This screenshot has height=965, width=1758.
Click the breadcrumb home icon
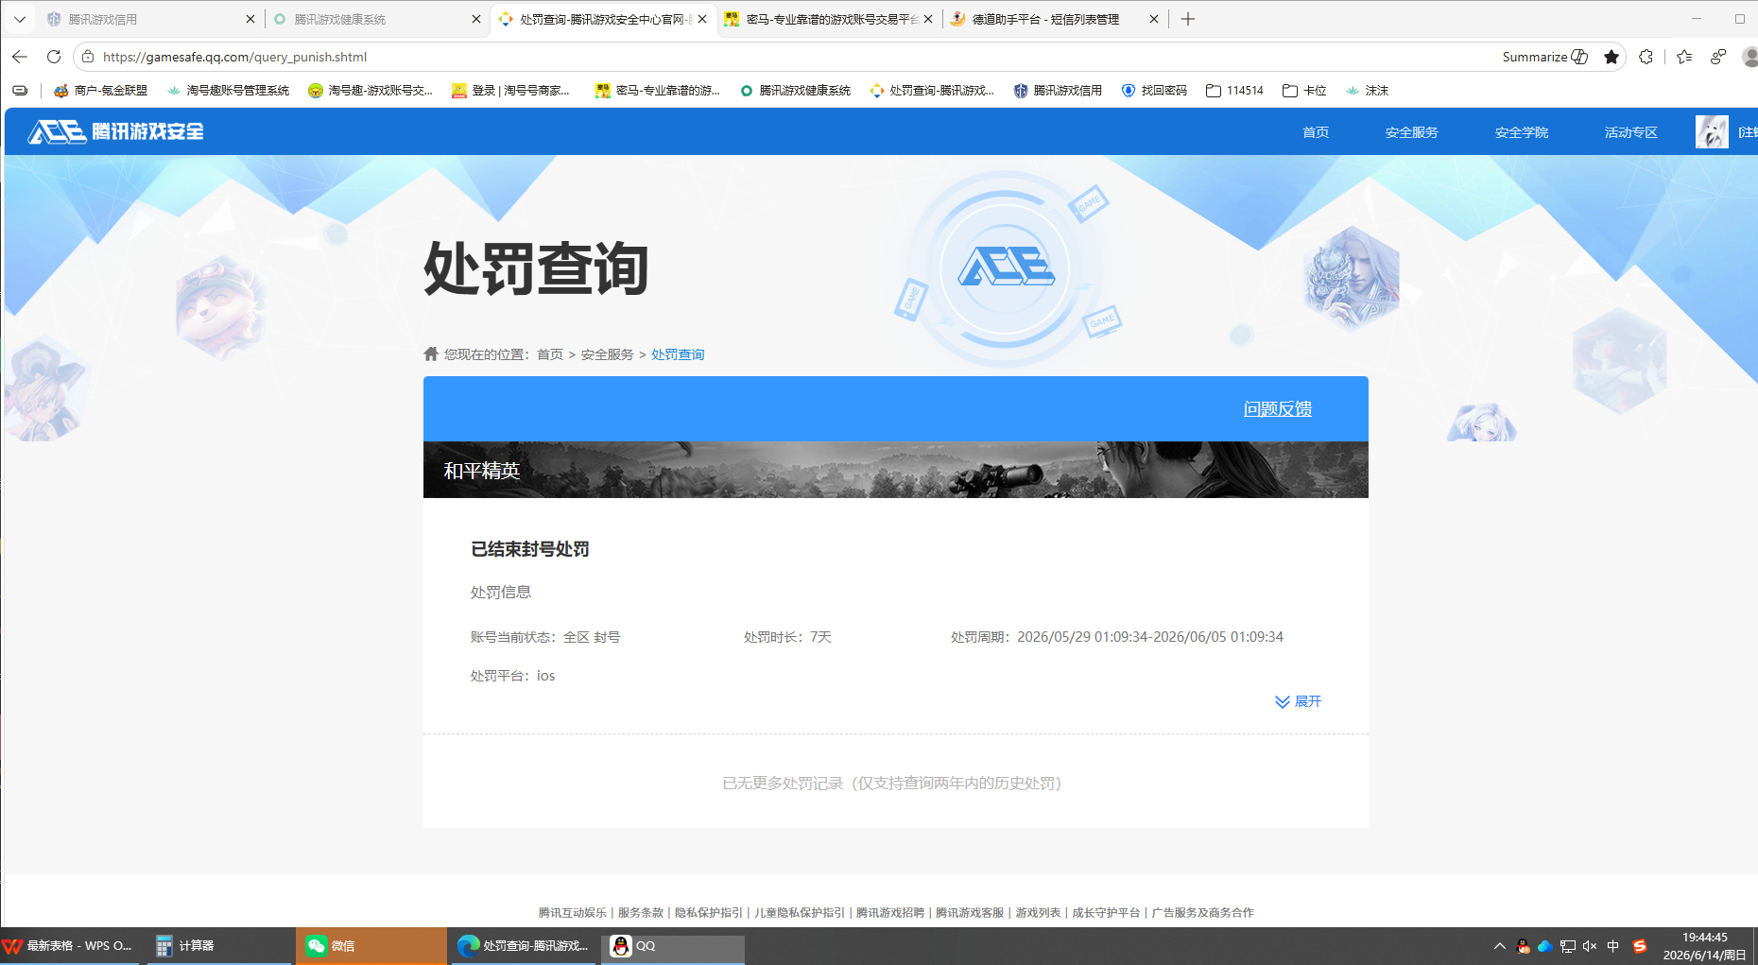431,353
